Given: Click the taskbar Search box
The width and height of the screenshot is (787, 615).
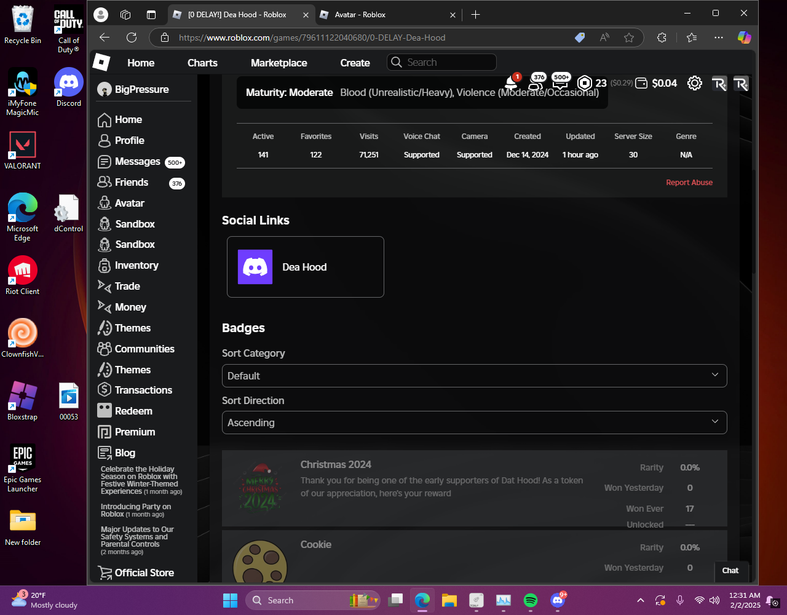Looking at the screenshot, I should [x=312, y=600].
